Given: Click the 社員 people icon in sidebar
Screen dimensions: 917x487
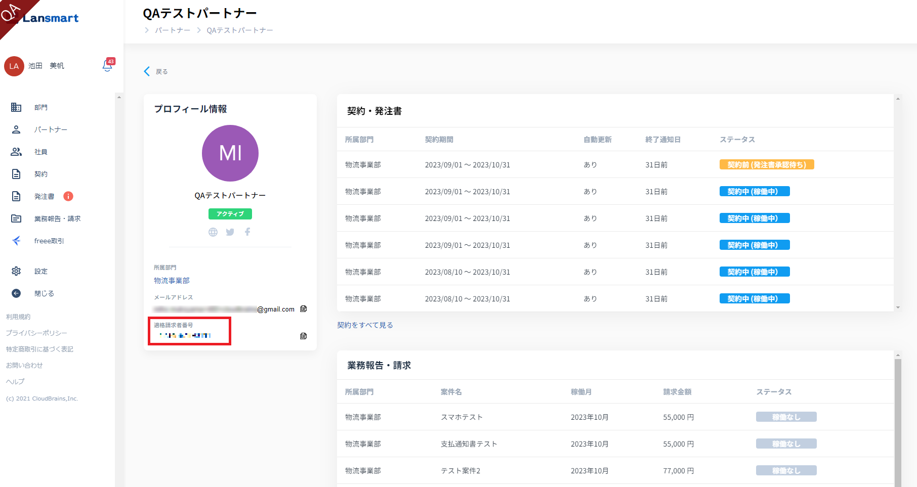Looking at the screenshot, I should 16,152.
